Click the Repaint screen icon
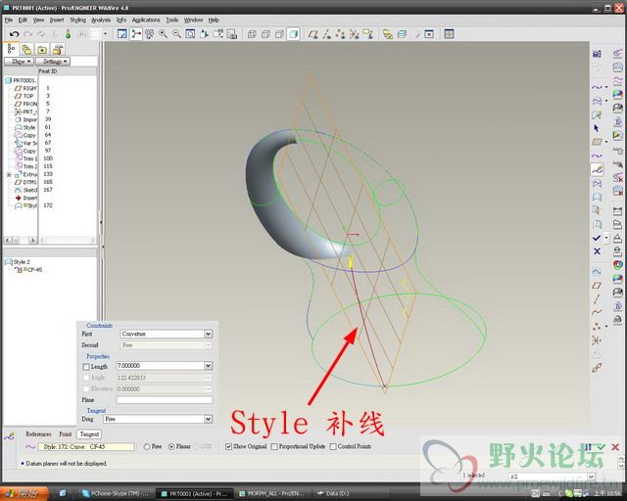The height and width of the screenshot is (501, 627). pyautogui.click(x=121, y=34)
